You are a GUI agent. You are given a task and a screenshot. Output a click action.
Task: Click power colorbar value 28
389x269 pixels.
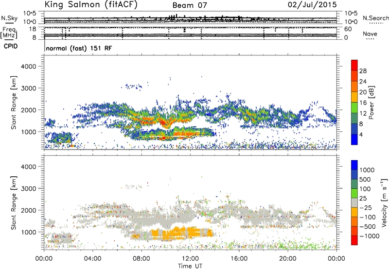(363, 71)
